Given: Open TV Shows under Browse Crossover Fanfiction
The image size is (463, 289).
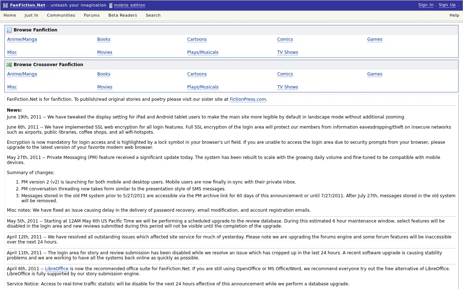Looking at the screenshot, I should click(x=288, y=87).
